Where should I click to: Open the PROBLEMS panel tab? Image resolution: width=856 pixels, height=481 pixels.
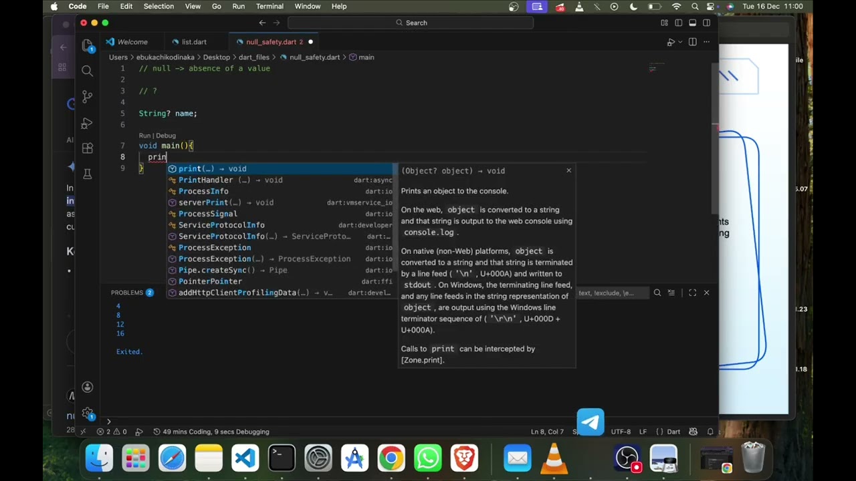132,293
